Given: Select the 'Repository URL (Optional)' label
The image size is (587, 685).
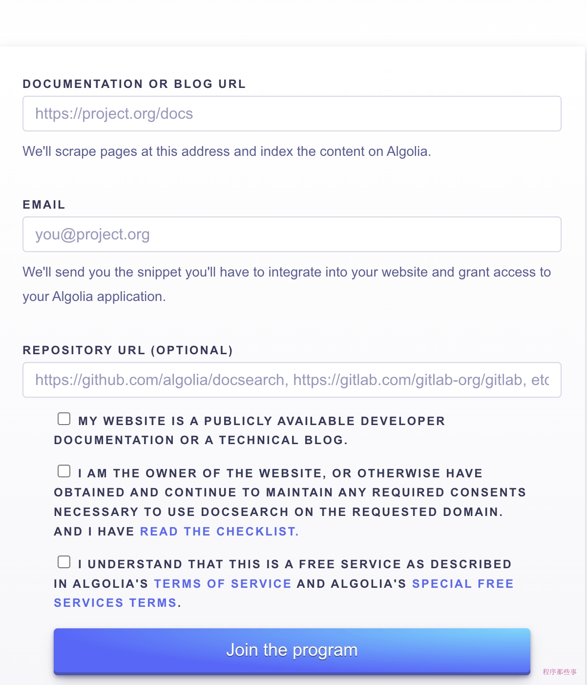Looking at the screenshot, I should [128, 350].
